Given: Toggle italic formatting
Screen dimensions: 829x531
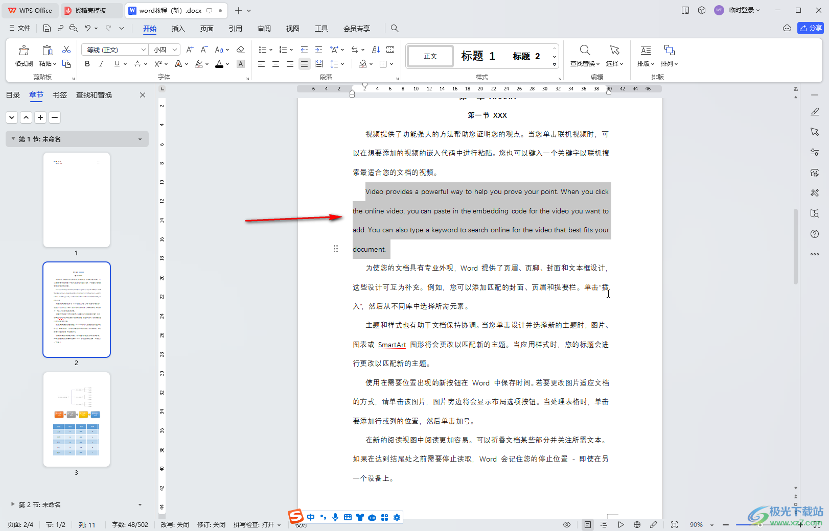Looking at the screenshot, I should pyautogui.click(x=101, y=64).
